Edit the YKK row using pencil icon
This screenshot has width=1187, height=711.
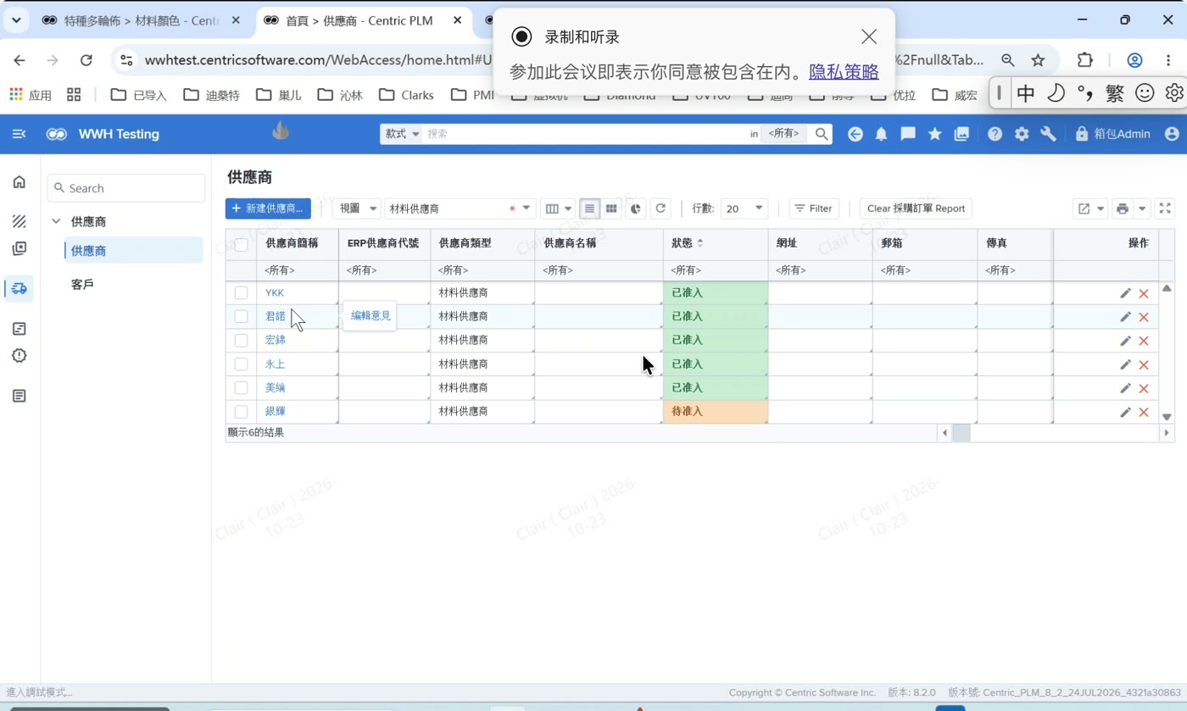tap(1125, 293)
